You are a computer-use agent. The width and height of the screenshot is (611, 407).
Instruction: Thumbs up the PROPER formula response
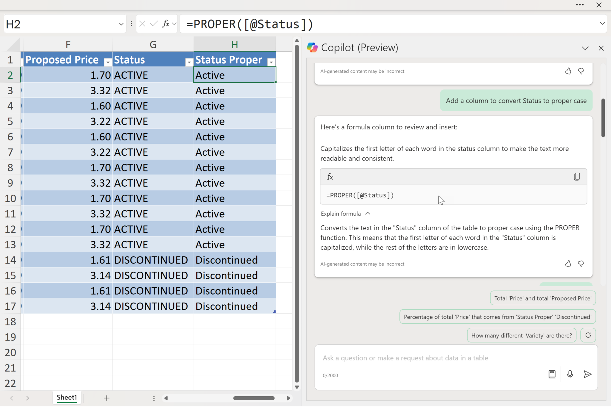(568, 264)
